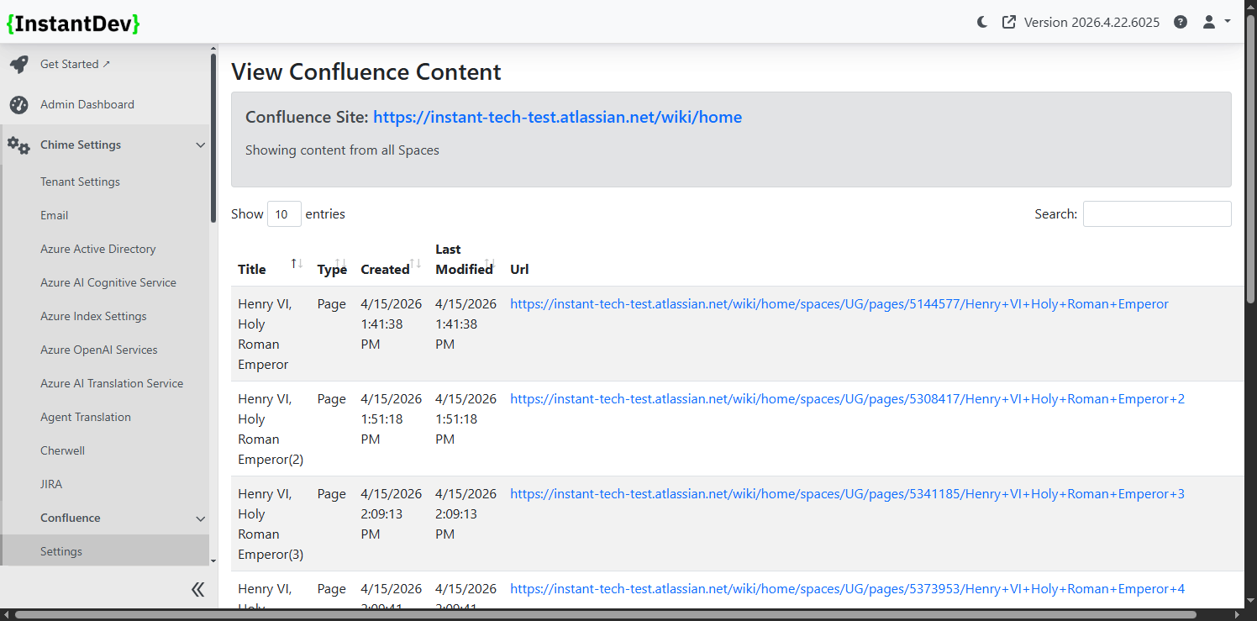Open the help question mark icon

point(1181,23)
